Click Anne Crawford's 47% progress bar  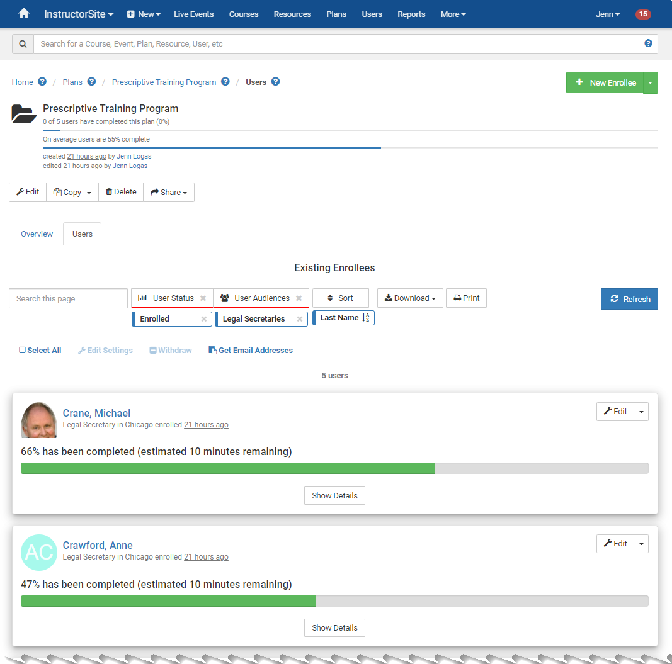[334, 601]
